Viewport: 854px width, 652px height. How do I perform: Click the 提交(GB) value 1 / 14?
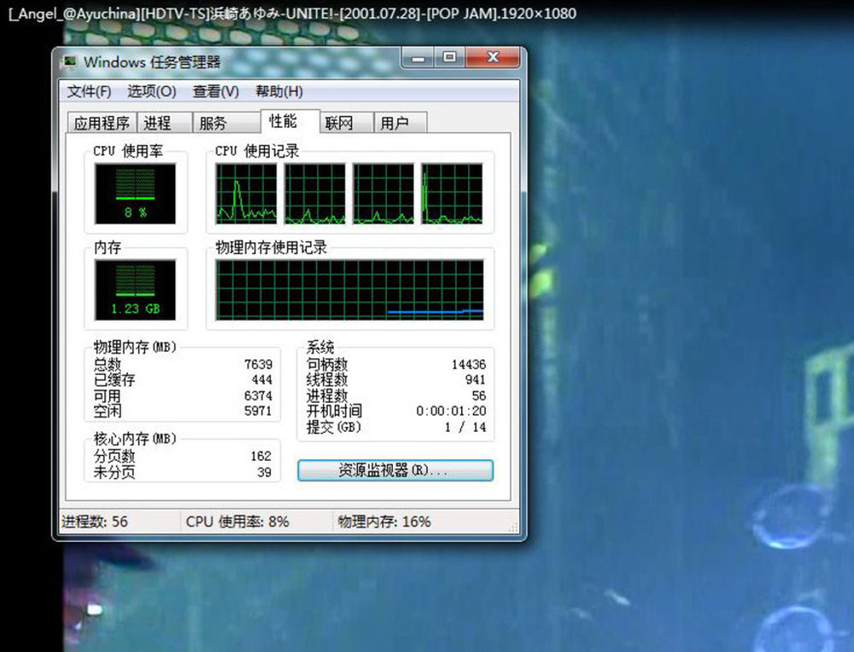(465, 428)
